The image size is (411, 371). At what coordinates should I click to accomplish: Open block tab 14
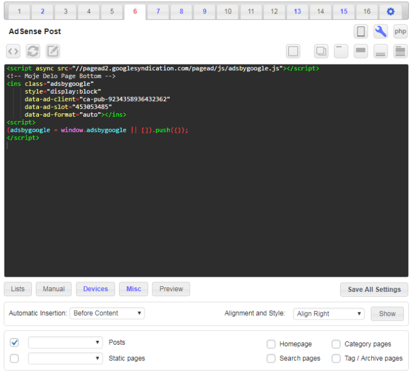pos(321,12)
